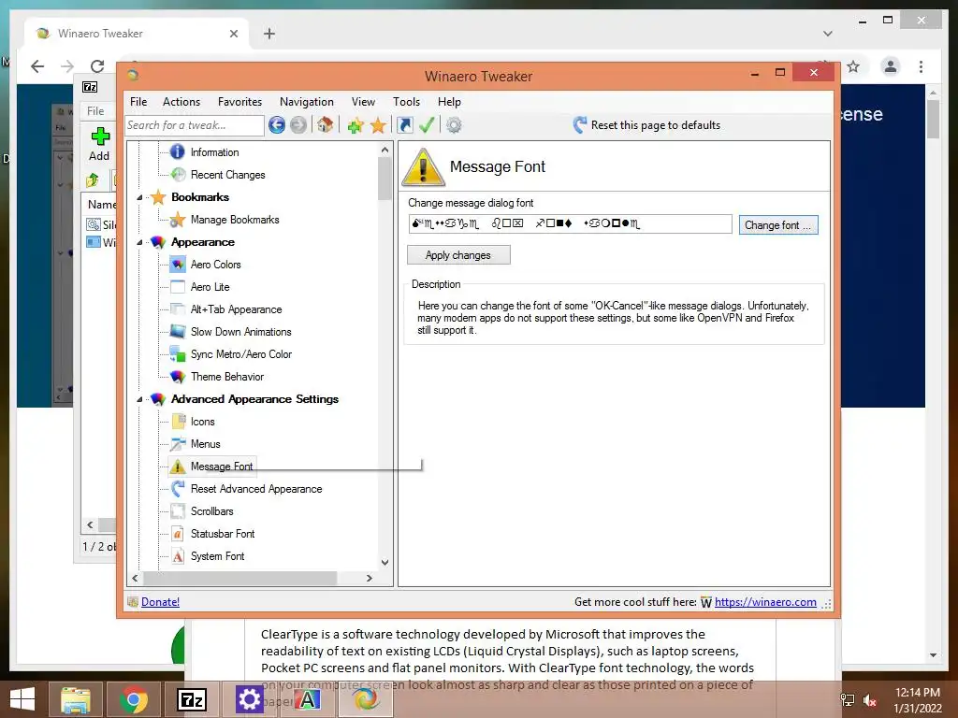Open the File menu in Winaero Tweaker
This screenshot has height=718, width=958.
pyautogui.click(x=138, y=102)
